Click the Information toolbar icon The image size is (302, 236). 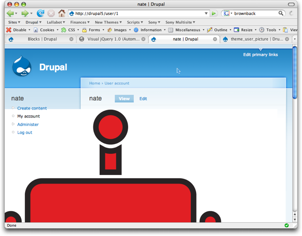136,30
